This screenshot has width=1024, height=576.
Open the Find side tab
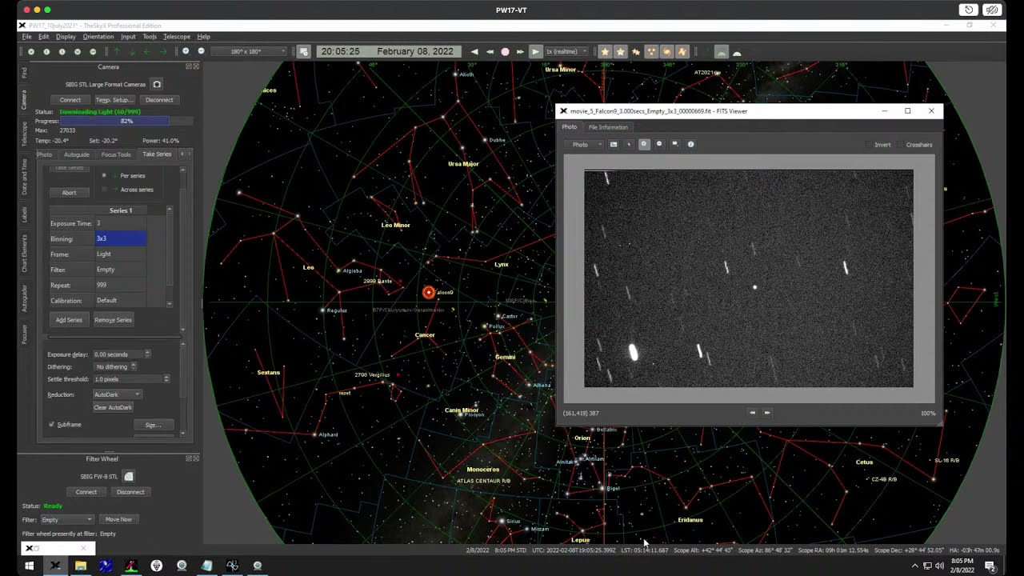(24, 73)
